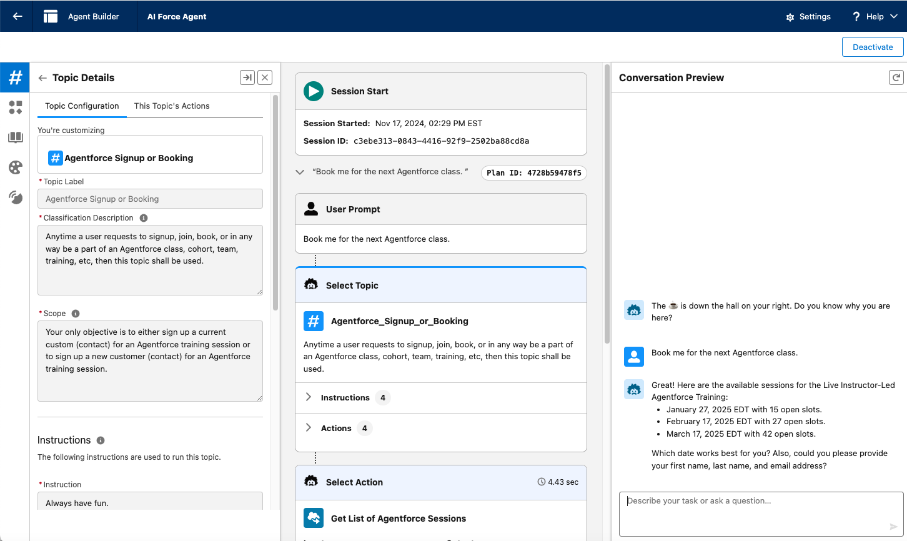This screenshot has width=907, height=541.
Task: Click user avatar beside Book me message
Action: tap(634, 357)
